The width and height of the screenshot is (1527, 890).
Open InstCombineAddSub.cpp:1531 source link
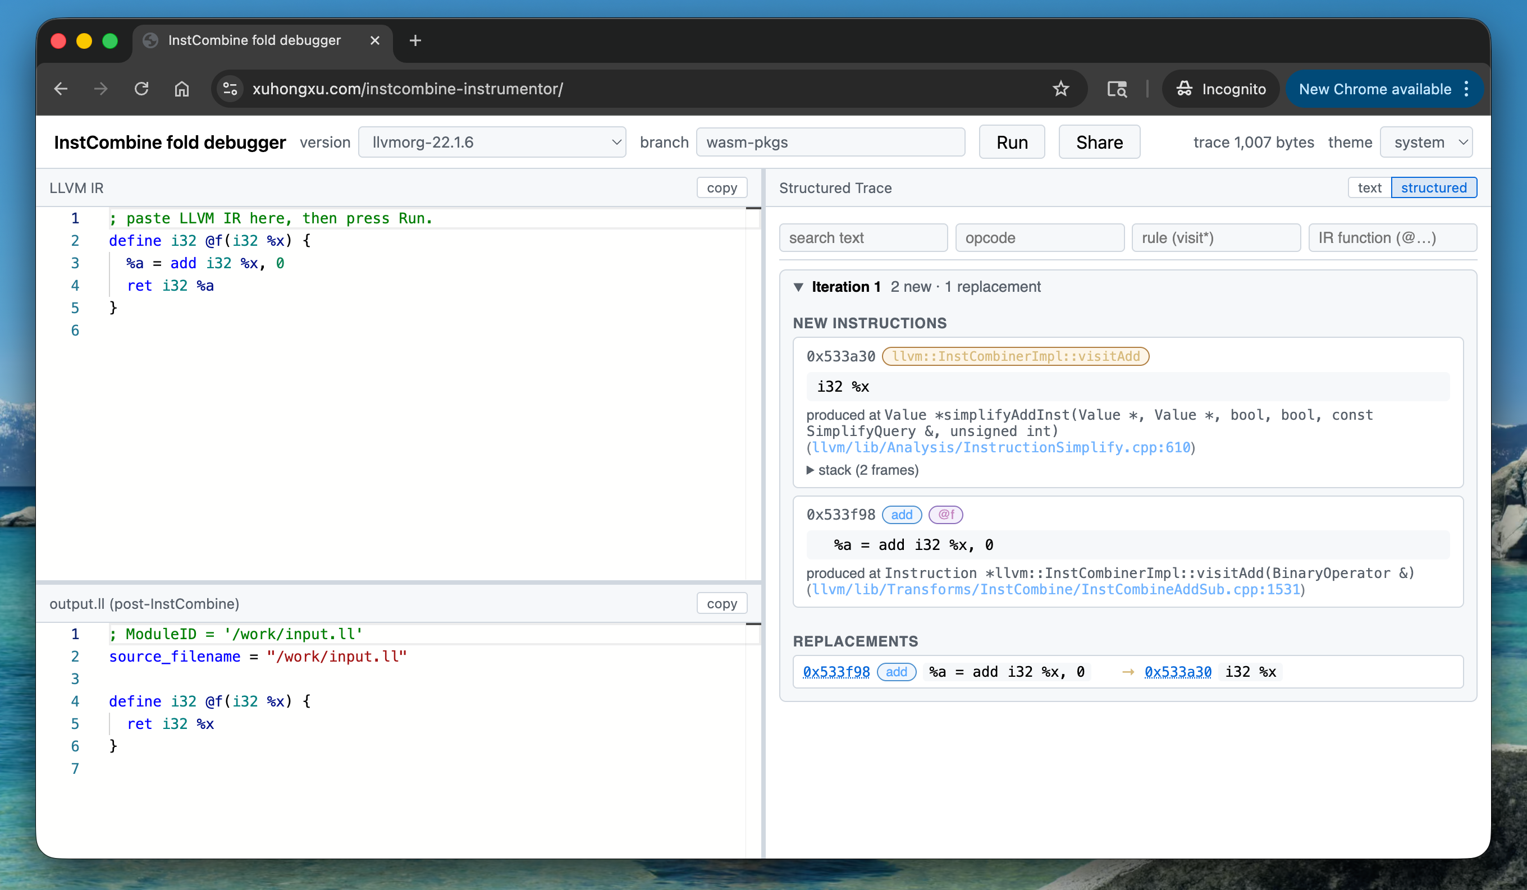pyautogui.click(x=1056, y=589)
